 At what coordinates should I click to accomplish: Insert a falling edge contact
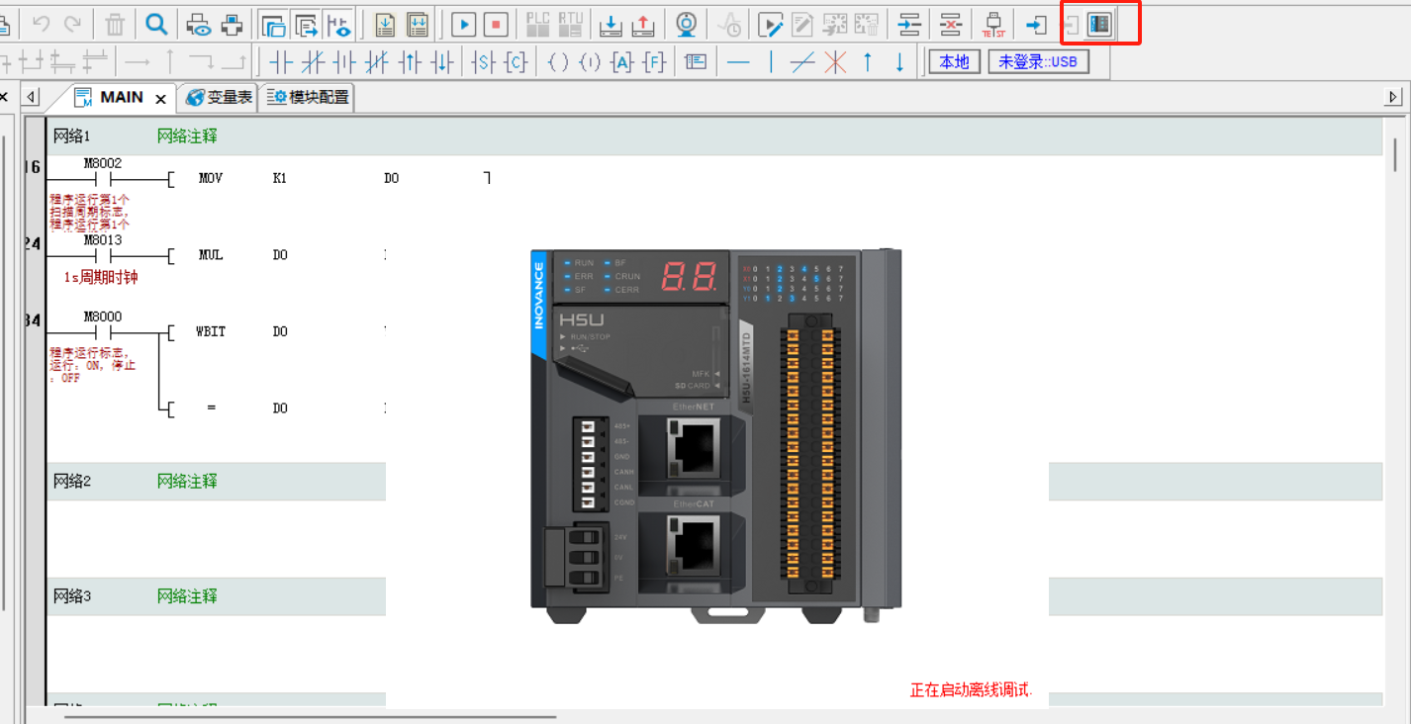point(442,62)
